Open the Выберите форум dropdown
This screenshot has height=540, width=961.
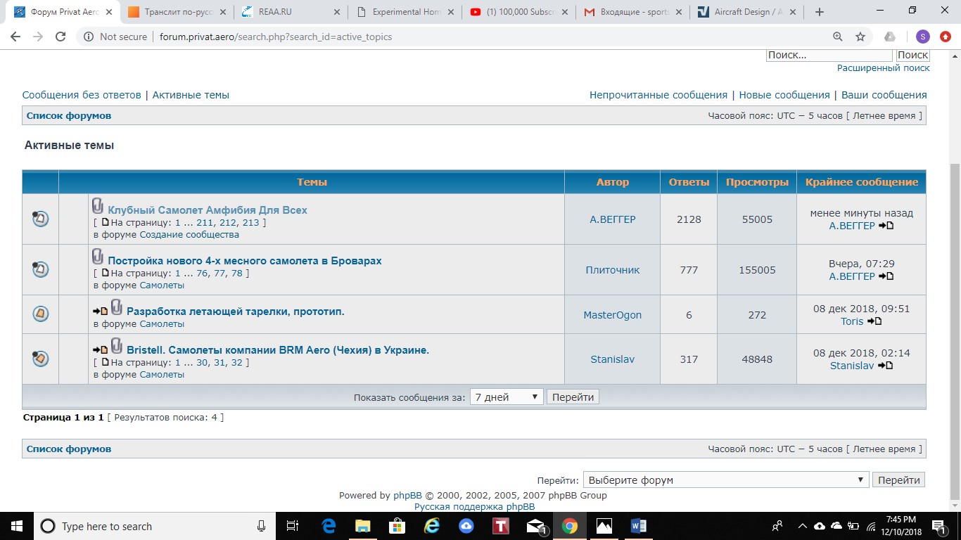(x=726, y=480)
